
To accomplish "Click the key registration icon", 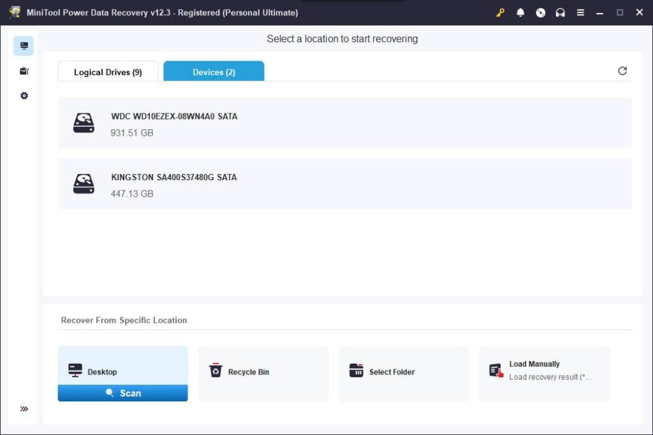I will click(x=500, y=13).
